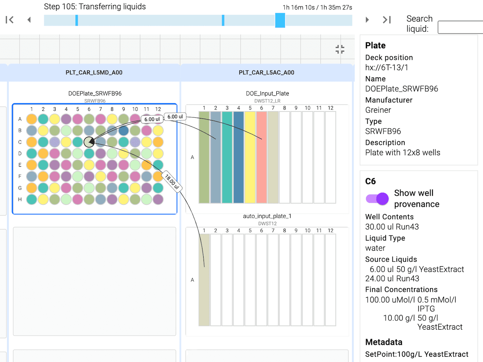Skip to last simulation step
The width and height of the screenshot is (483, 362).
click(x=387, y=20)
